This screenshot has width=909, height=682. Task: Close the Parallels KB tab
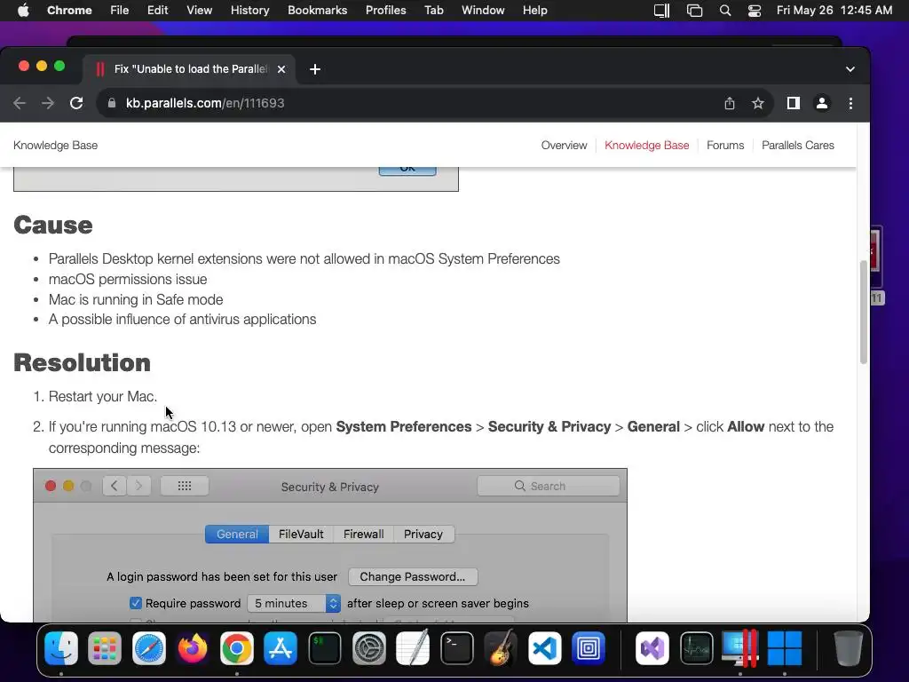pos(281,69)
